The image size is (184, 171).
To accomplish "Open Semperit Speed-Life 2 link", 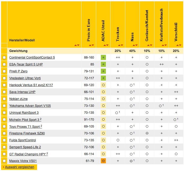I will coord(25,147).
